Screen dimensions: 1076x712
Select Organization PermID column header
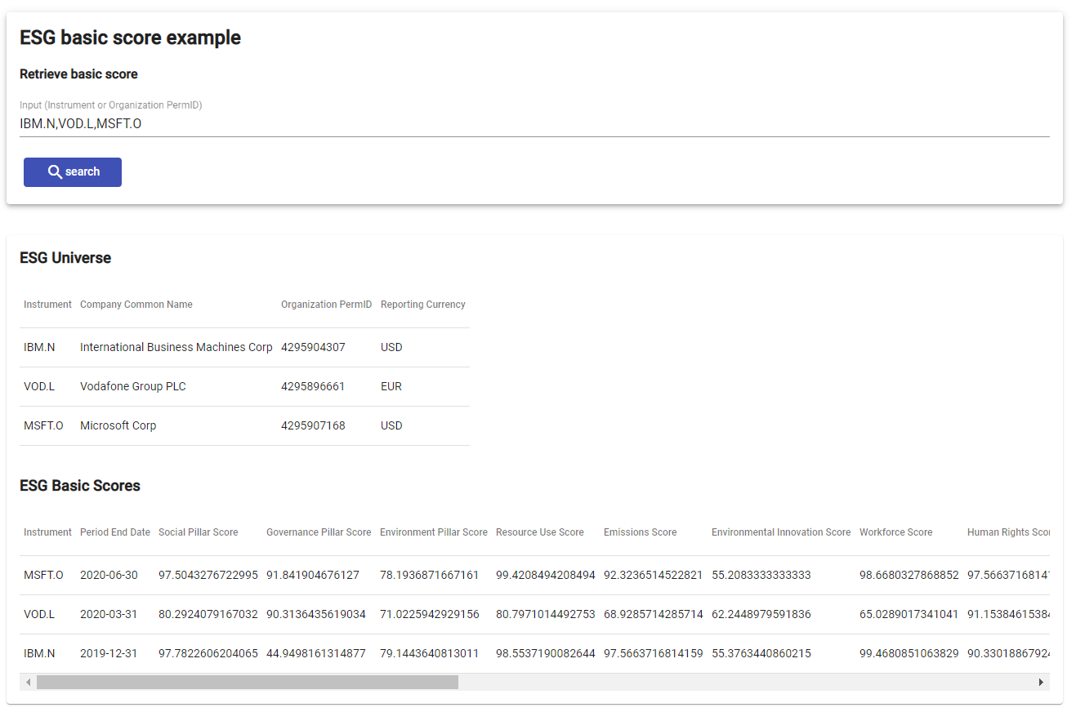(x=326, y=305)
